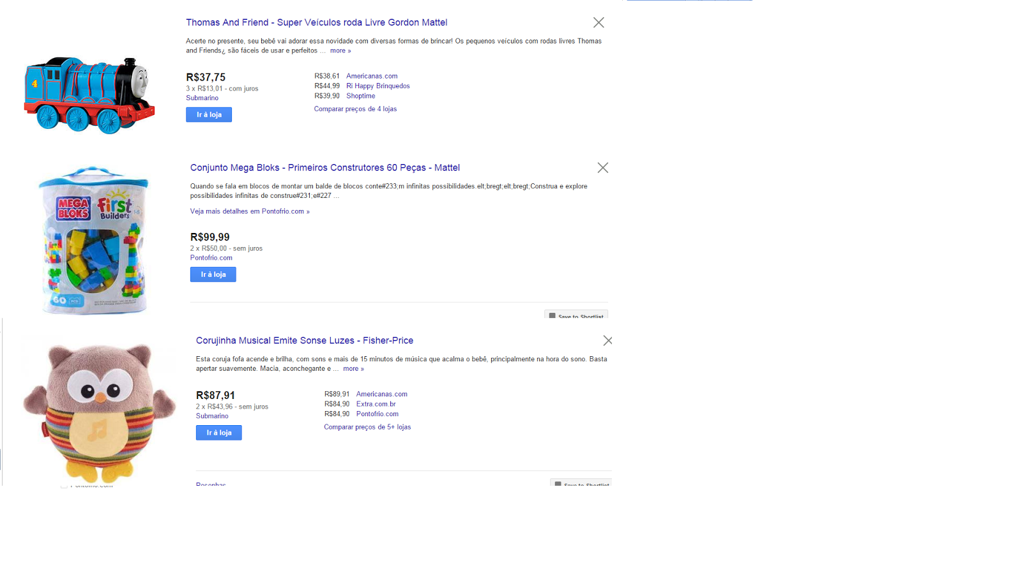Visit Americanas.com offer at R$89,91
Viewport: 1022px width, 563px height.
tap(381, 394)
